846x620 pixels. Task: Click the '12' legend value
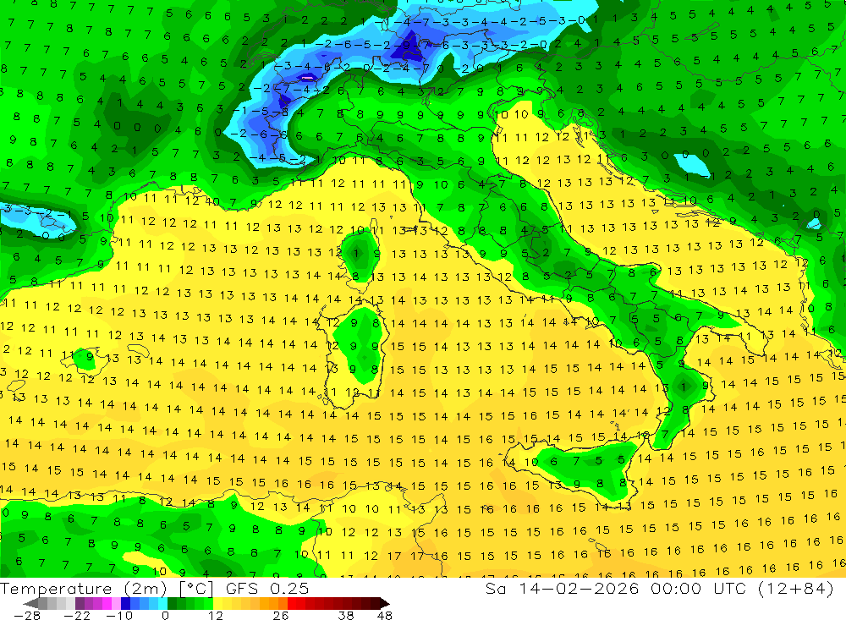(216, 615)
